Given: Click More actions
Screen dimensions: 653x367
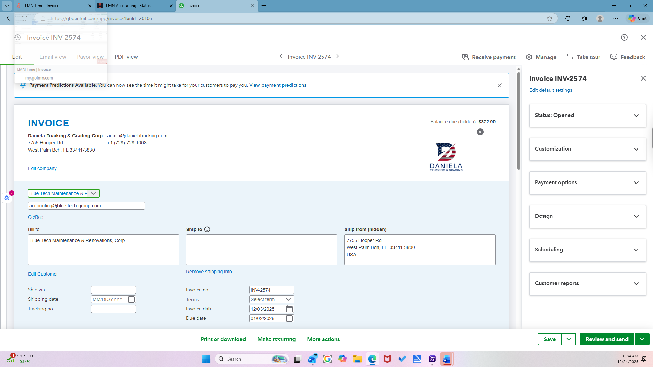Looking at the screenshot, I should (x=323, y=339).
